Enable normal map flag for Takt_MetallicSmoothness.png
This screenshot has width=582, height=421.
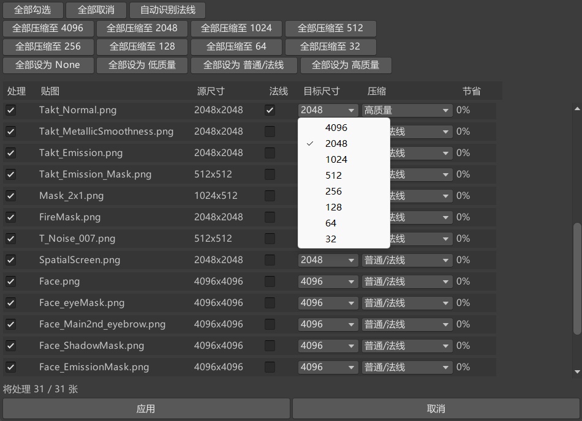270,132
